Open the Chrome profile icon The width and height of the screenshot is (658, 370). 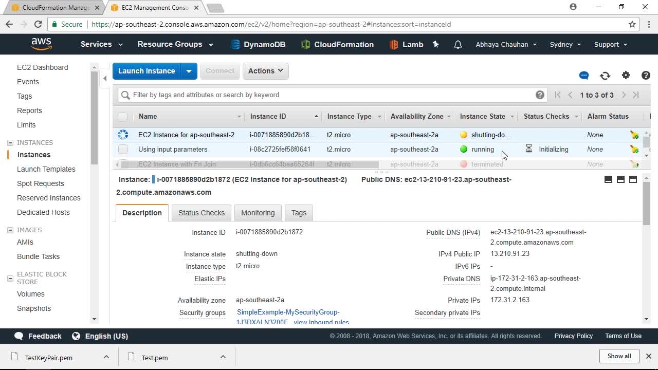pos(573,7)
